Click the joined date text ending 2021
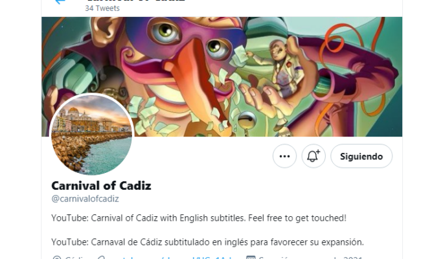Screen dimensions: 421x259 (311, 258)
